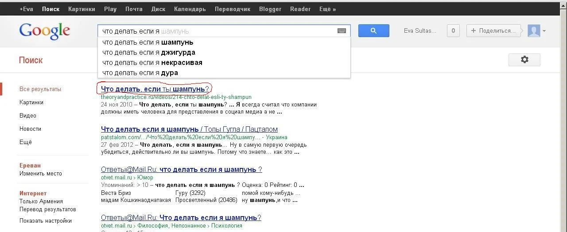Open result 'Что делать, если ты шампунь?'
The height and width of the screenshot is (232, 567).
(x=155, y=89)
